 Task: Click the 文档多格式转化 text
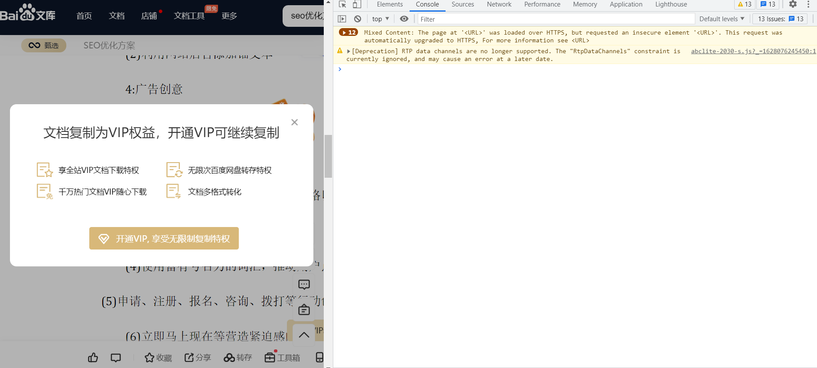tap(215, 192)
